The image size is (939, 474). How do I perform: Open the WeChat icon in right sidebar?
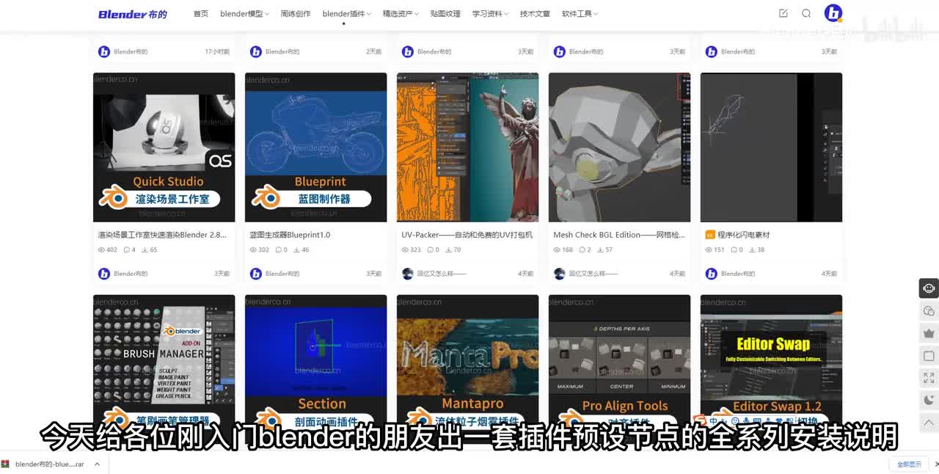929,311
